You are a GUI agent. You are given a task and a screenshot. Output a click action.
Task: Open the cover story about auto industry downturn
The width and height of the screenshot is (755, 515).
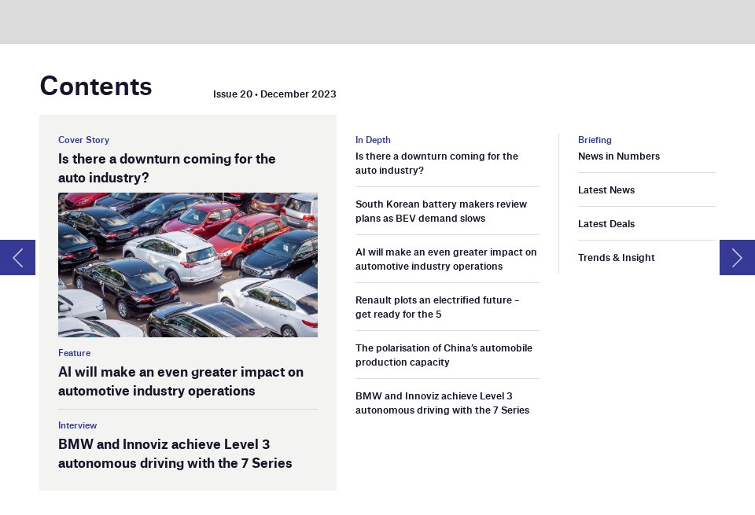167,168
